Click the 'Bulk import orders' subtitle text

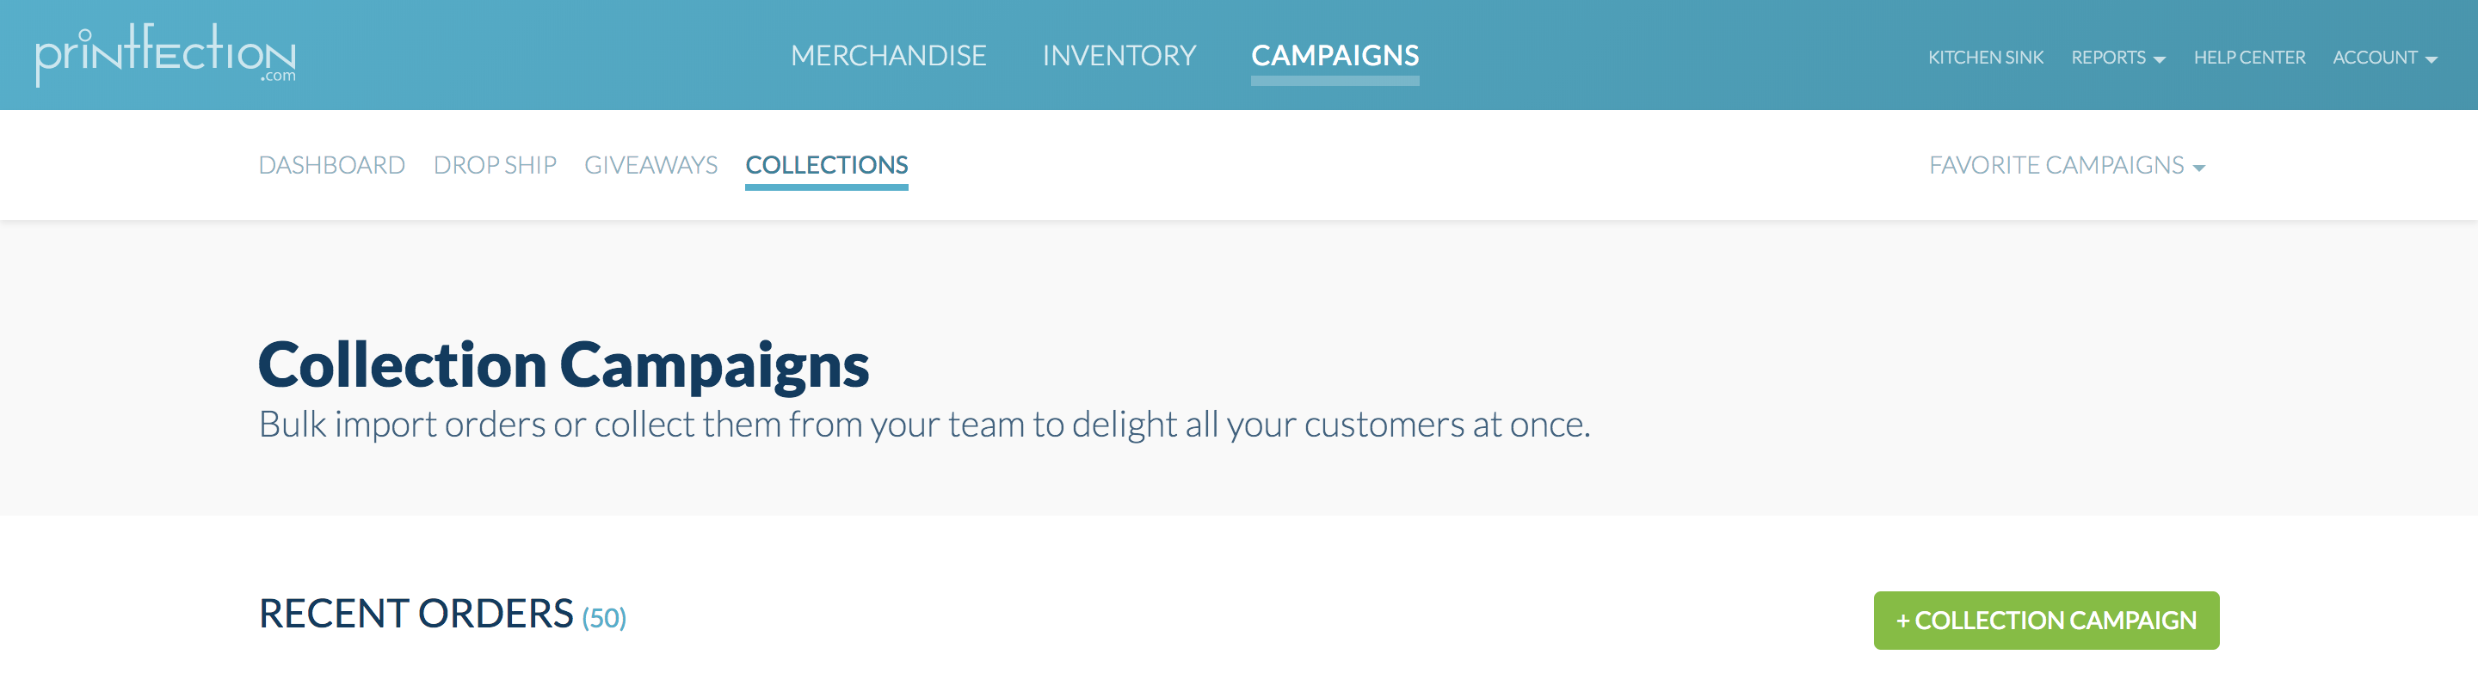click(923, 425)
